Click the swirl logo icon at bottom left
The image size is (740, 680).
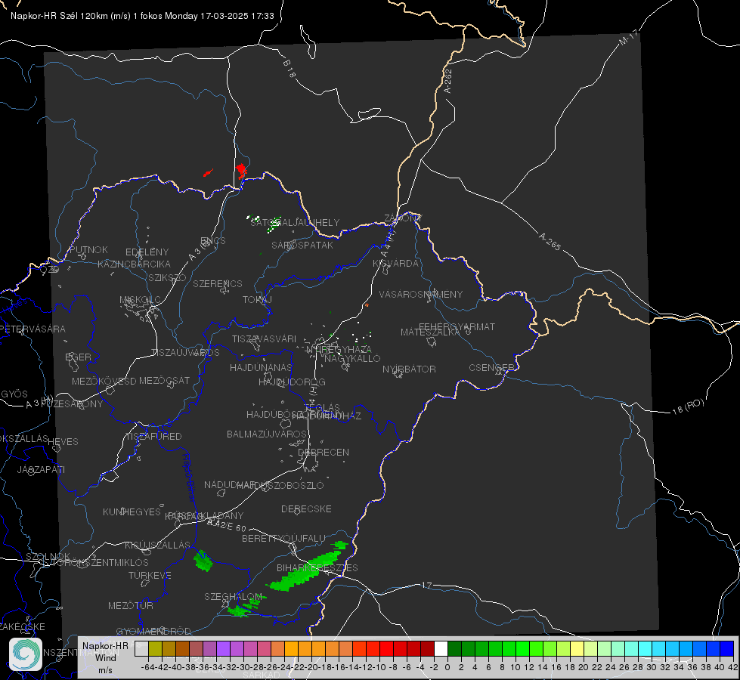[26, 654]
